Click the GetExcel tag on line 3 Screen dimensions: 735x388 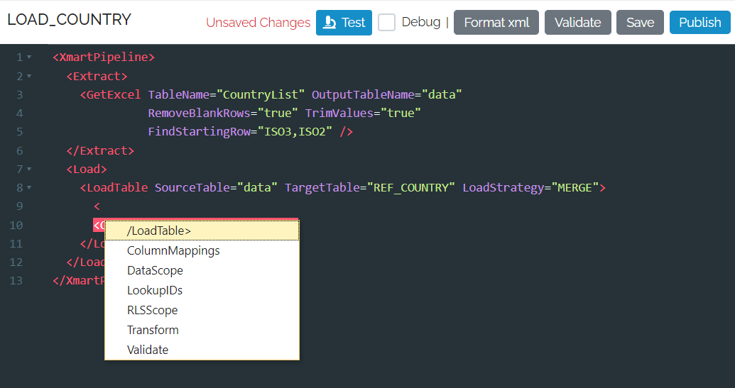(110, 94)
